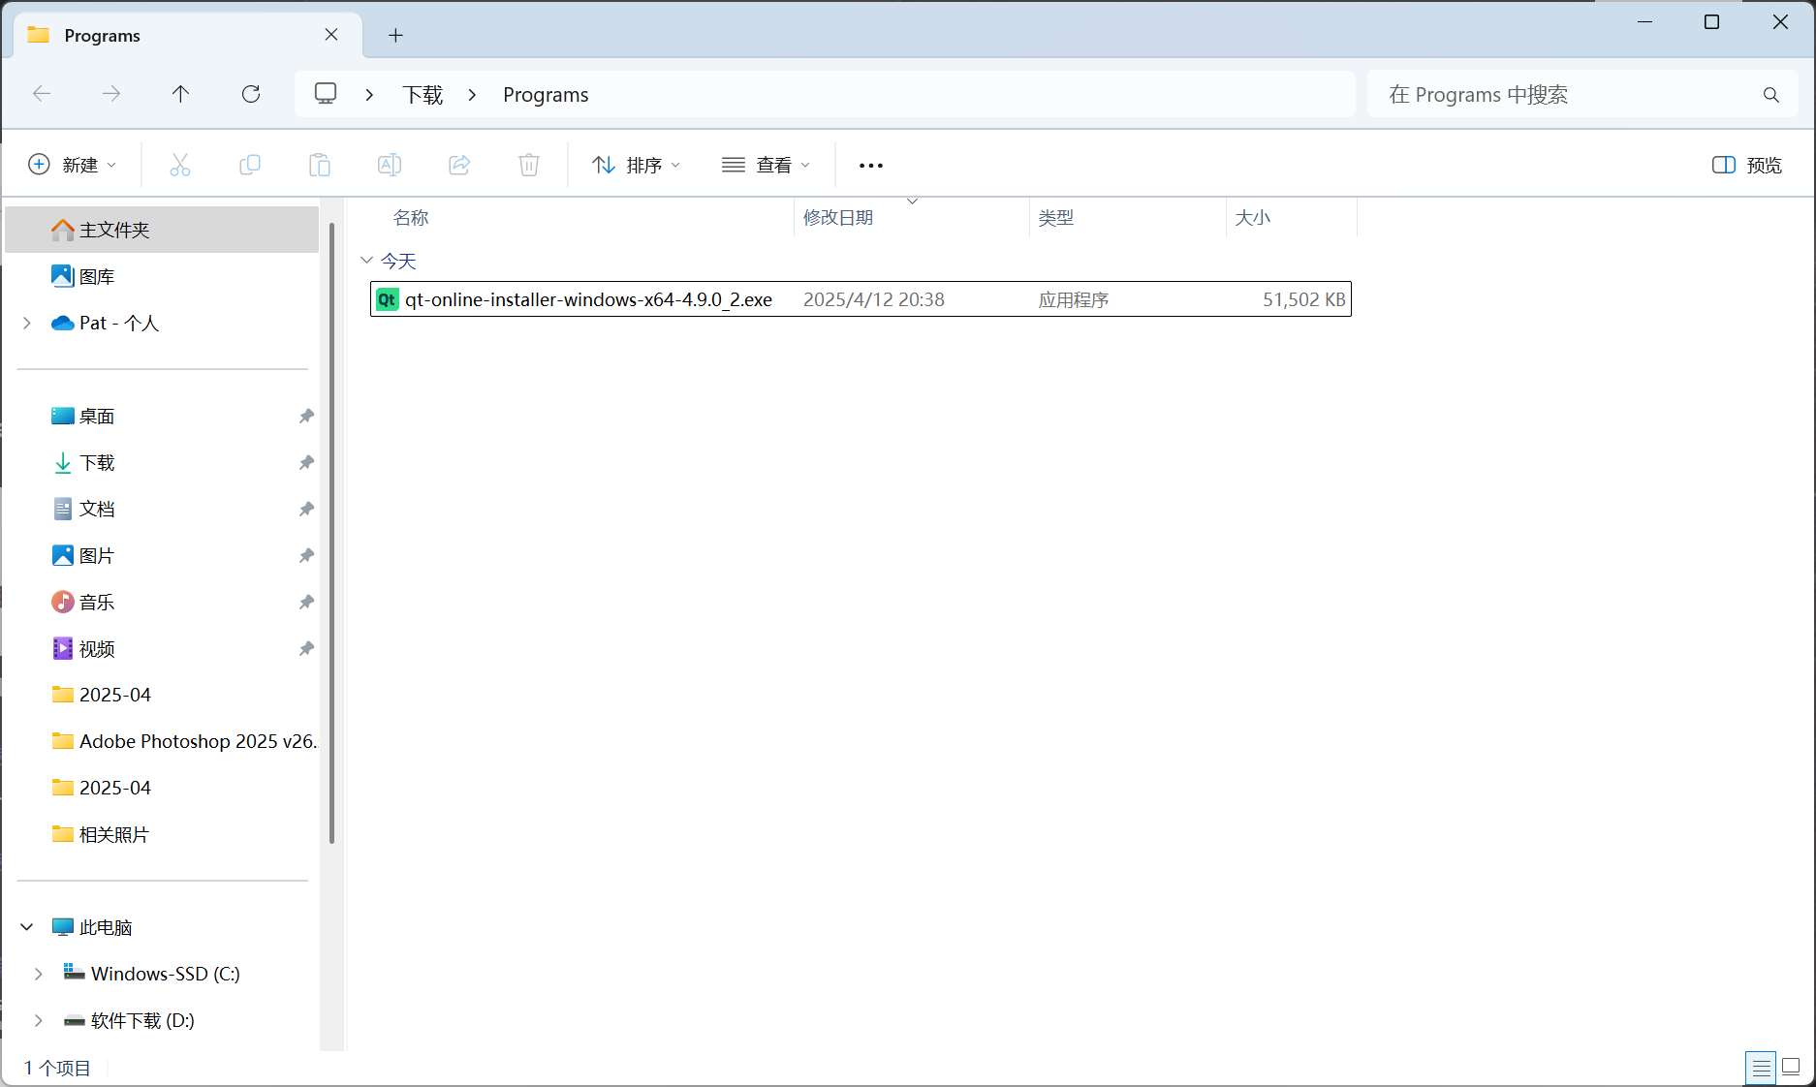
Task: Switch to details view in status bar
Action: pyautogui.click(x=1761, y=1068)
